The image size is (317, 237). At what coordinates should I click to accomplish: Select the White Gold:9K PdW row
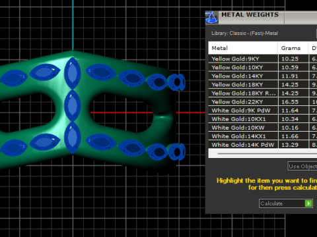pos(263,110)
